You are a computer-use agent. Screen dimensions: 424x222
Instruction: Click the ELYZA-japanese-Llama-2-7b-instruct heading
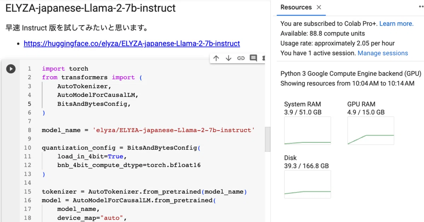[90, 8]
